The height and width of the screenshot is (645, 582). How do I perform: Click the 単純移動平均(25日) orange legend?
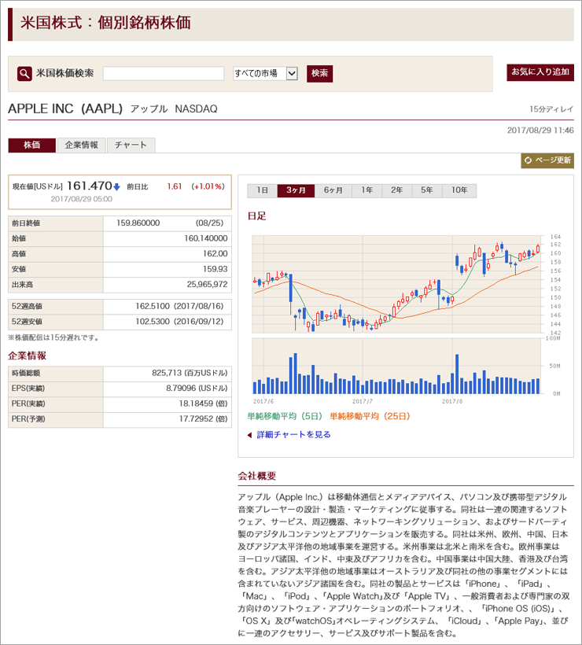point(370,416)
